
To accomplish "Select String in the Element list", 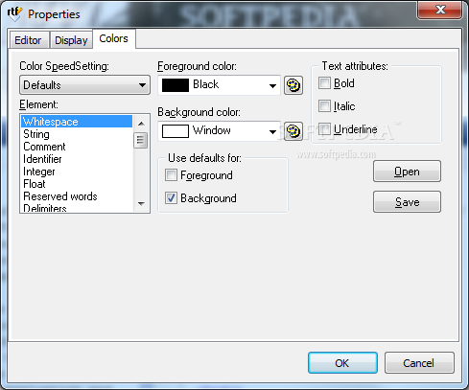I will [x=77, y=134].
